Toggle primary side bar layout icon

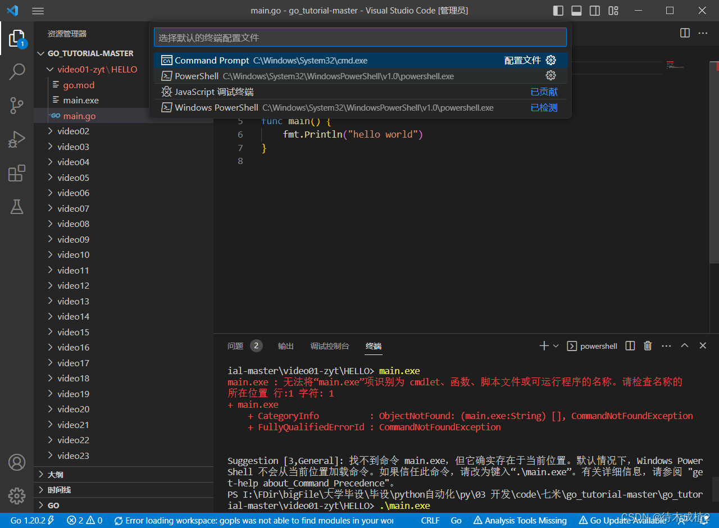(558, 11)
